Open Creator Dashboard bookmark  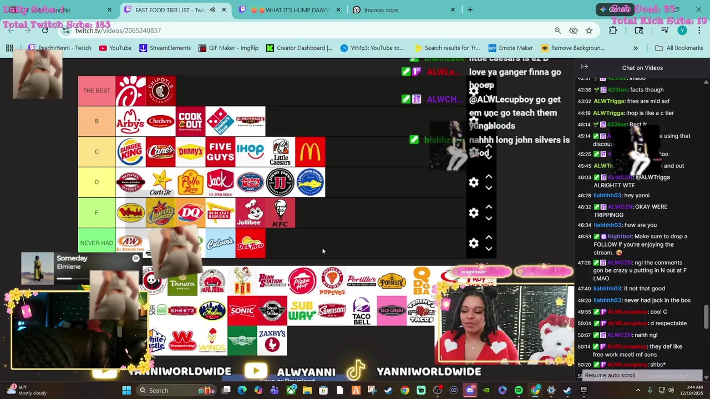click(x=300, y=48)
